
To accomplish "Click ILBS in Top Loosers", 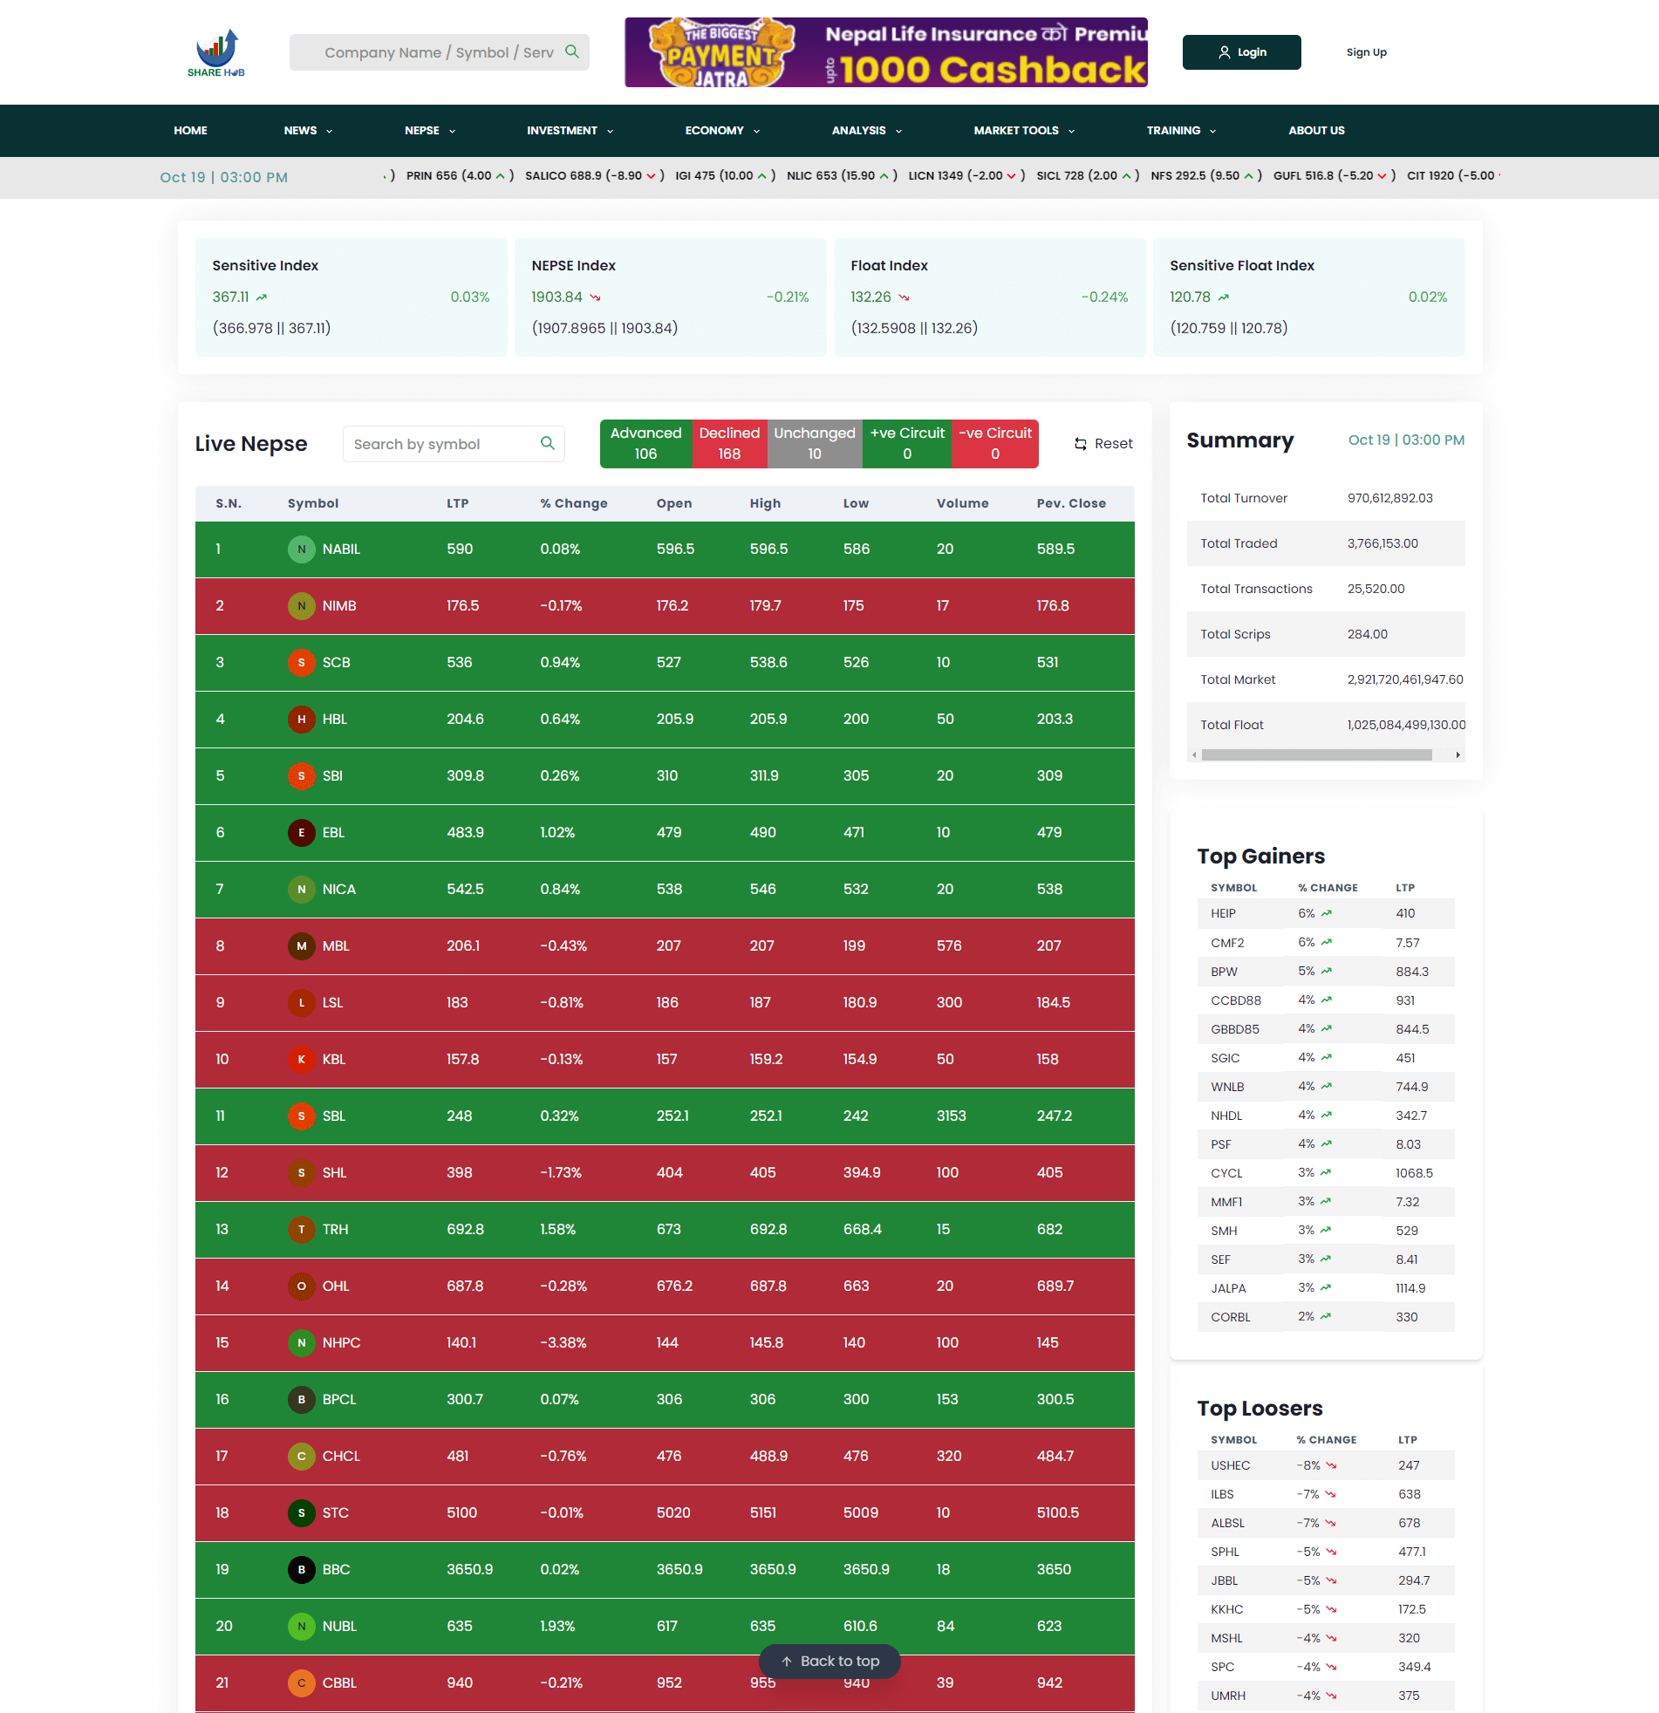I will pos(1222,1494).
